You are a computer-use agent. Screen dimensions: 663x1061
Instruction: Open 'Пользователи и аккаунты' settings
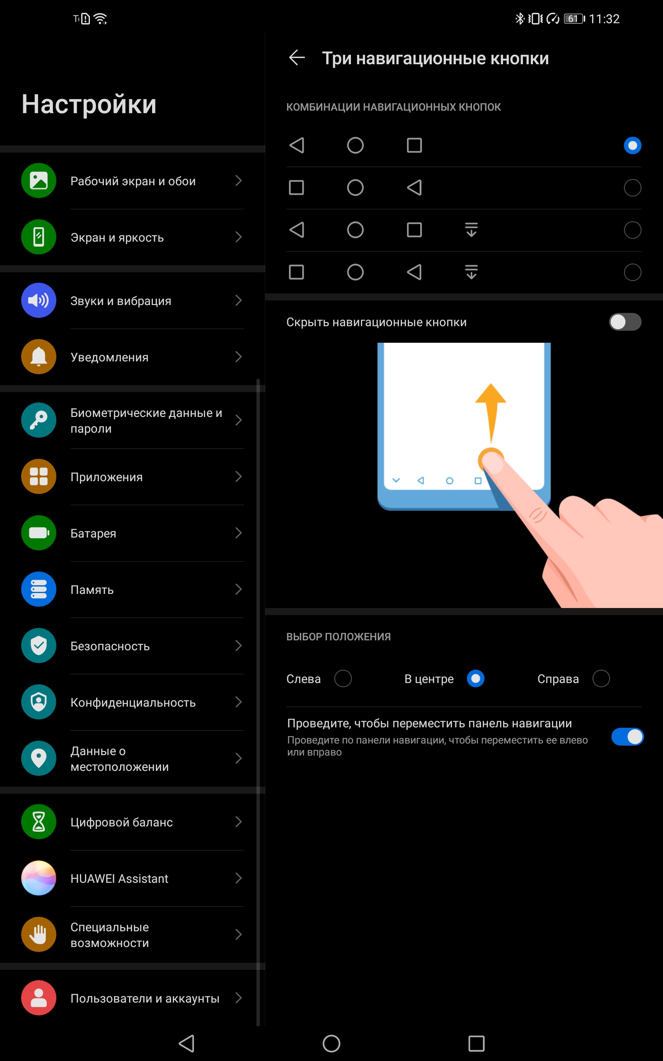pyautogui.click(x=133, y=998)
